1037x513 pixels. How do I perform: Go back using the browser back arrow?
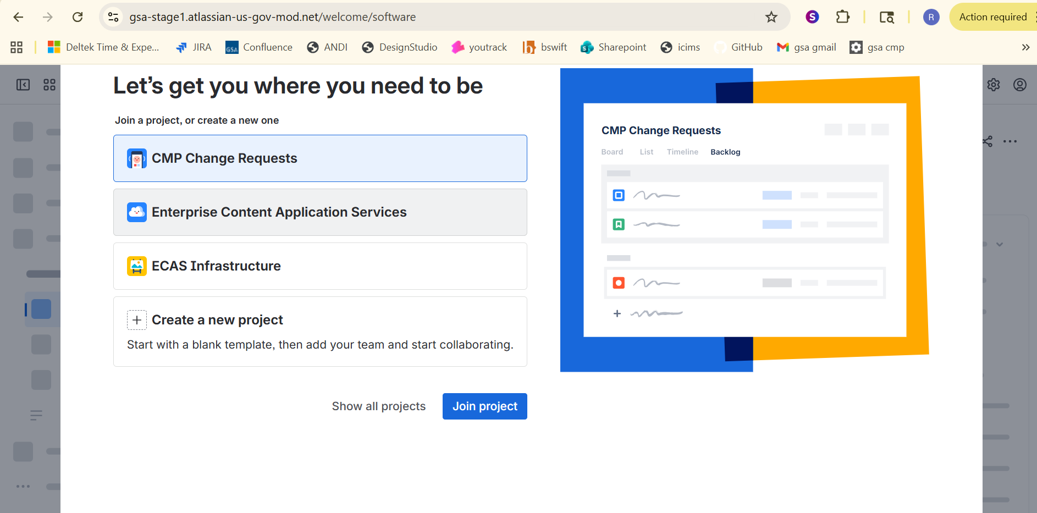click(x=18, y=17)
